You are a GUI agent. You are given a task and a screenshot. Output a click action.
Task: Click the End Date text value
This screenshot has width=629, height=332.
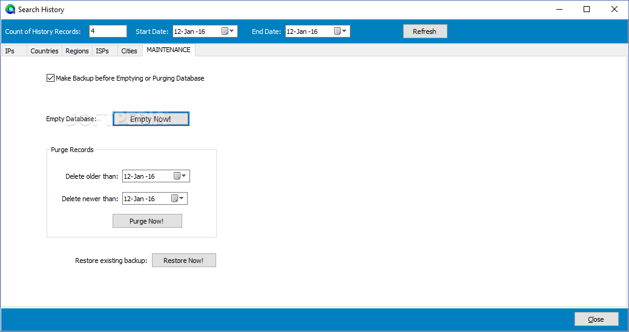tap(301, 32)
